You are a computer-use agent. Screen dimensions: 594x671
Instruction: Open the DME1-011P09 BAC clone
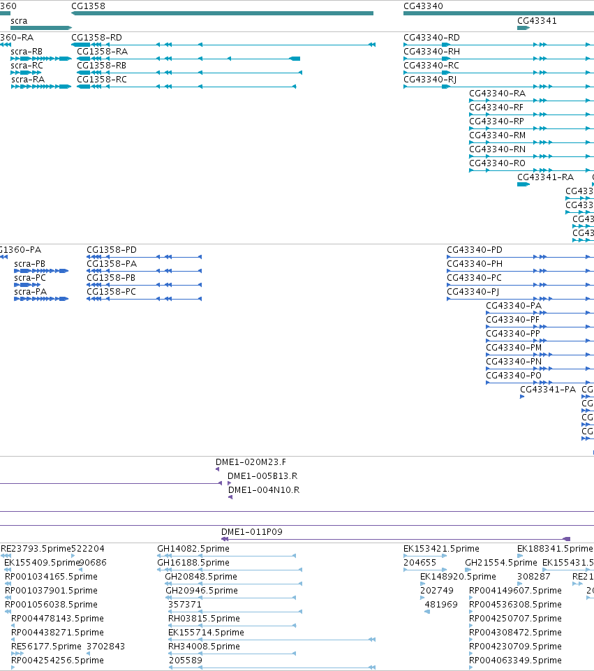pyautogui.click(x=396, y=539)
